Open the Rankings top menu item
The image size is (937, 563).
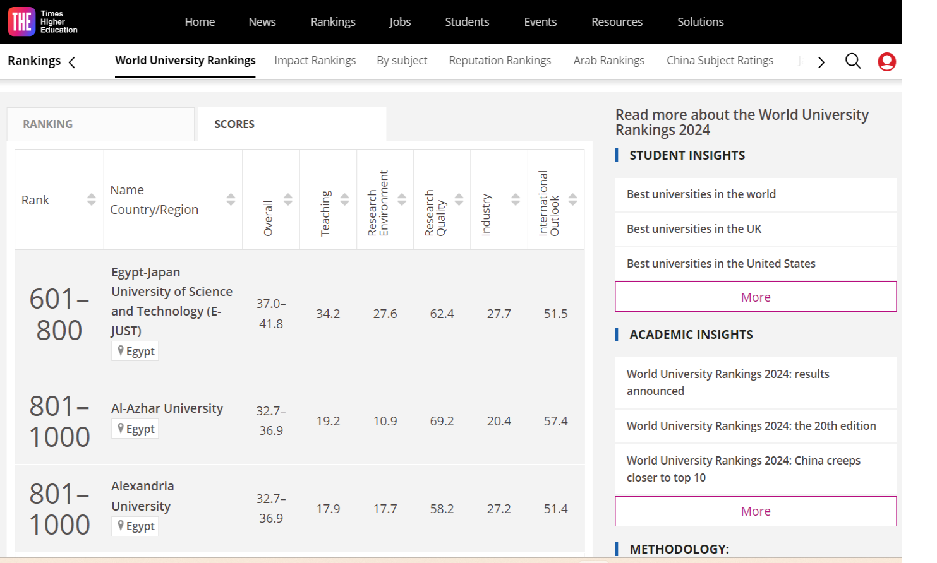[x=333, y=22]
